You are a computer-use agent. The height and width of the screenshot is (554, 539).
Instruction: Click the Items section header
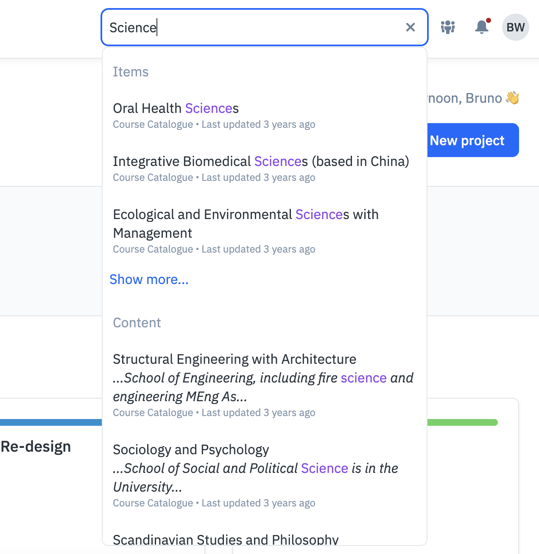point(131,72)
